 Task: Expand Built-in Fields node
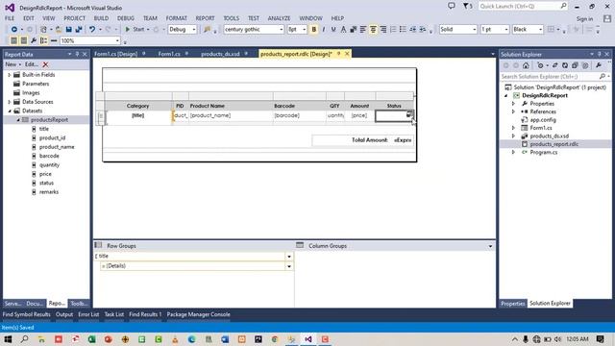[x=10, y=75]
